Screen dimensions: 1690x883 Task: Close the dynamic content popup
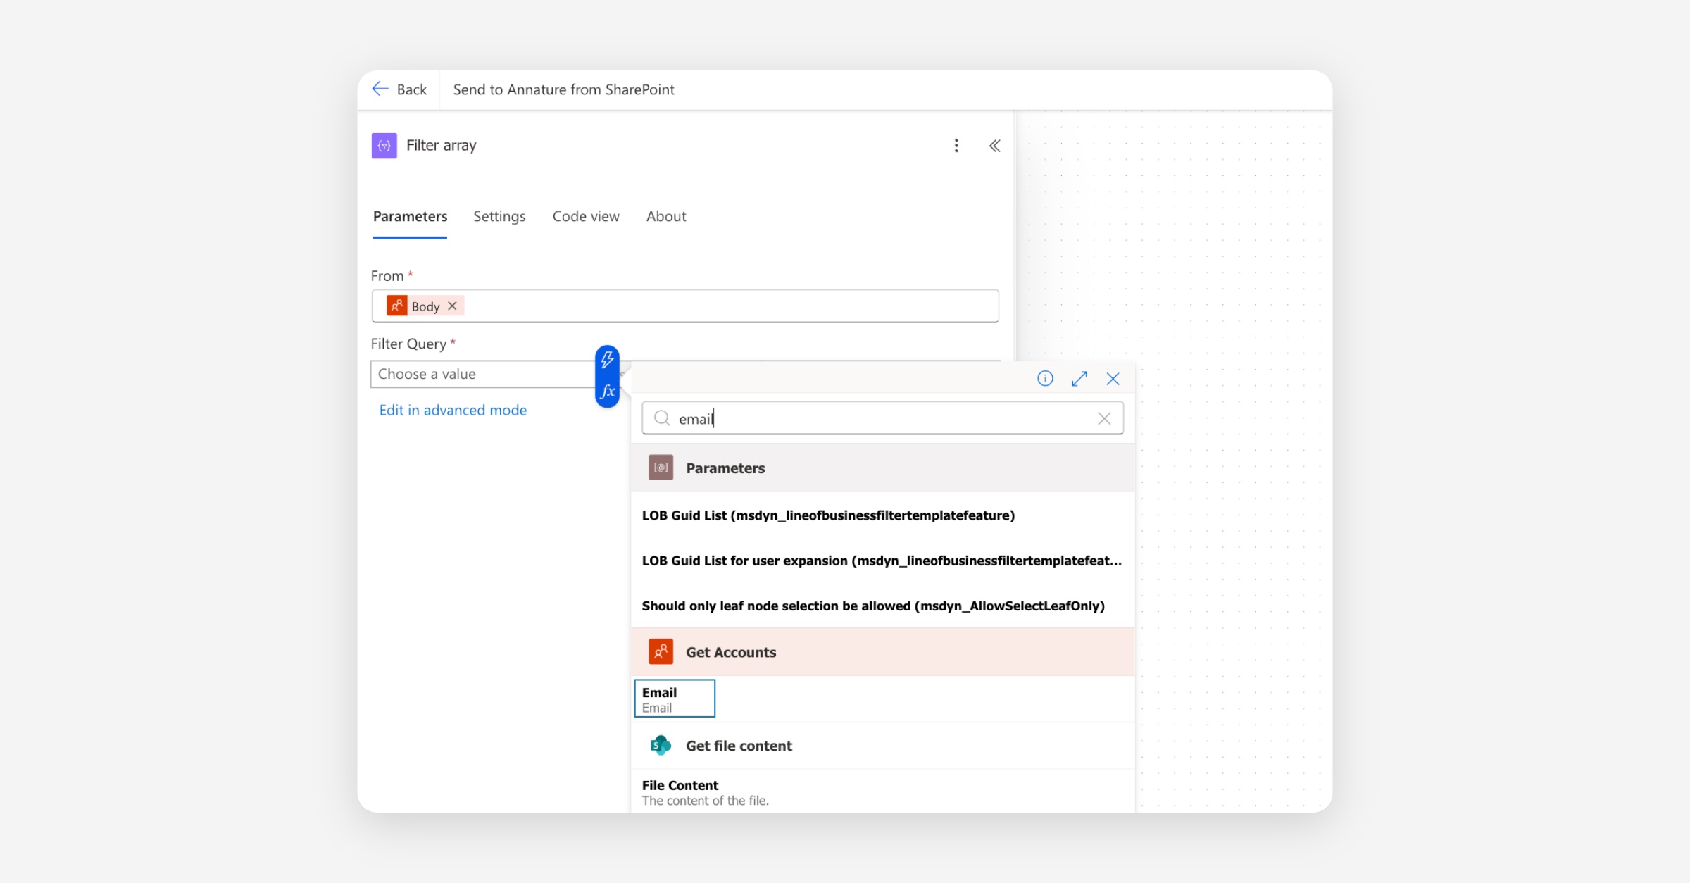[1113, 379]
